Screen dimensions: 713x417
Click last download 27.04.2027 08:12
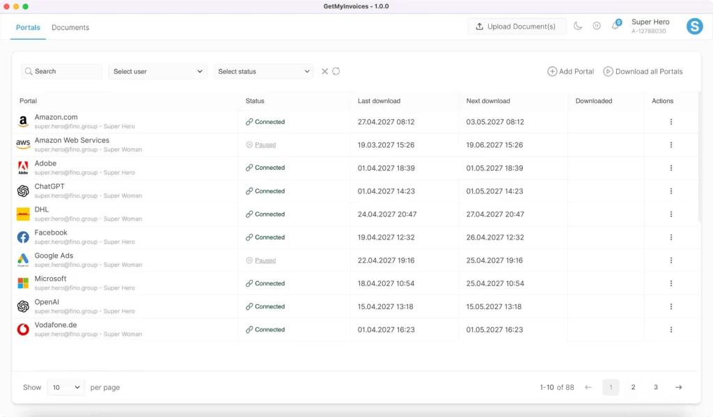(x=386, y=122)
